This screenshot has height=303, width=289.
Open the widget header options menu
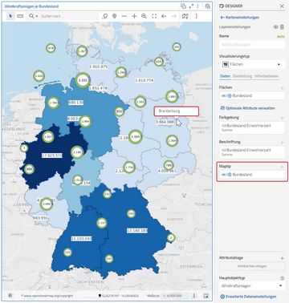(x=198, y=6)
